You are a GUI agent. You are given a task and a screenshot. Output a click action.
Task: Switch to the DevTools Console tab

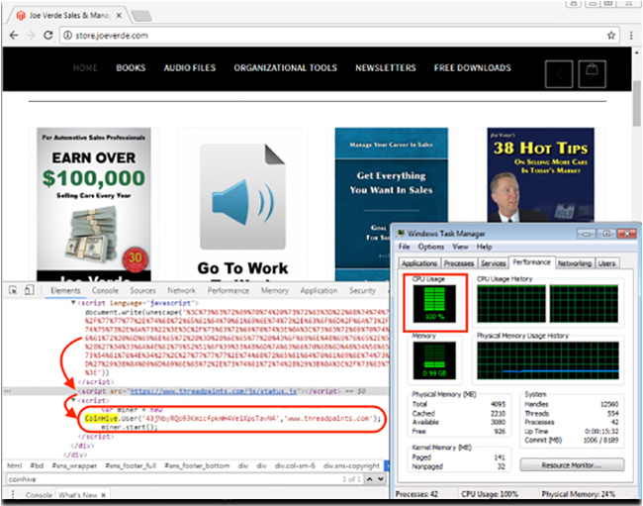[105, 290]
